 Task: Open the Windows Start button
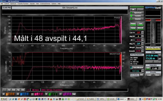click(x=4, y=99)
